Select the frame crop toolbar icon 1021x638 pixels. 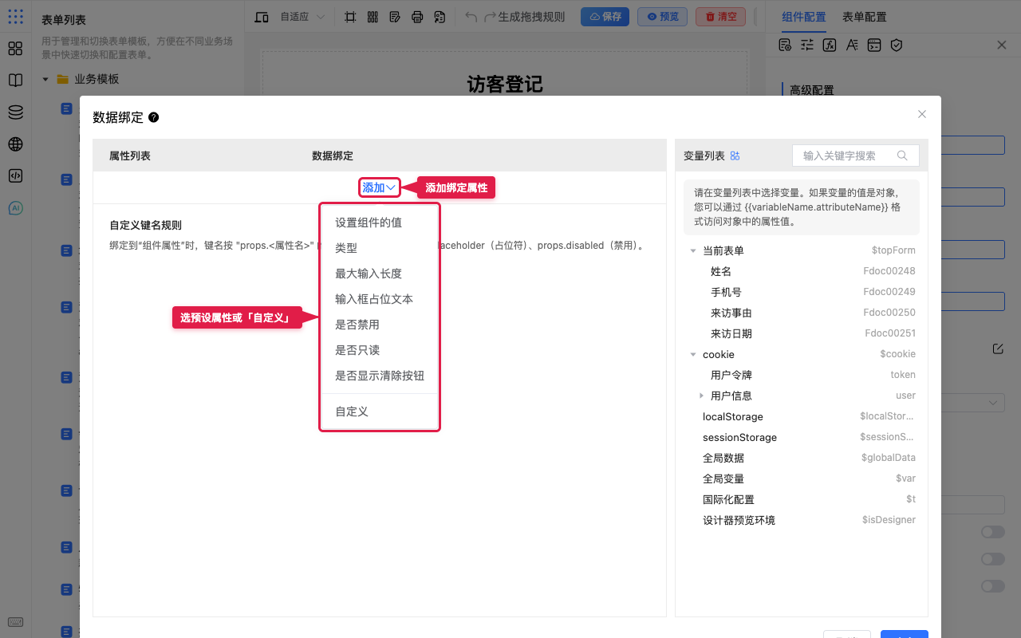click(x=350, y=17)
